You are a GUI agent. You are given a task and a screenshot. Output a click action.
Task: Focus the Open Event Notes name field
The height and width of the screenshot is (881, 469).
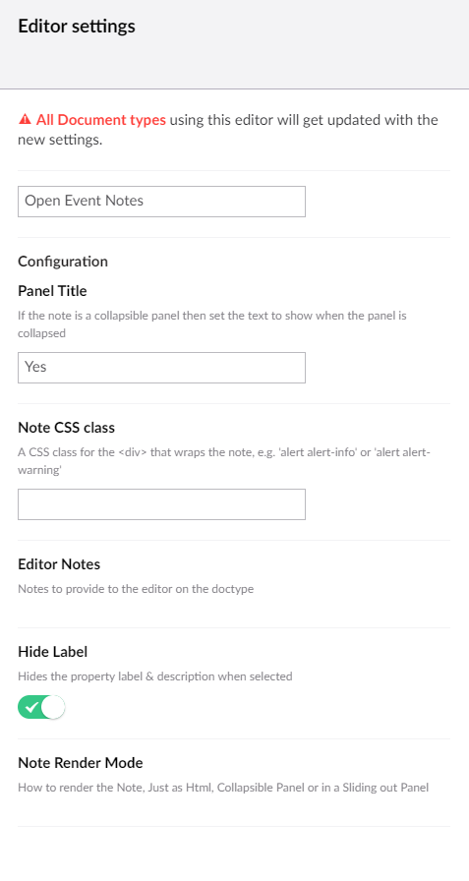click(x=162, y=202)
